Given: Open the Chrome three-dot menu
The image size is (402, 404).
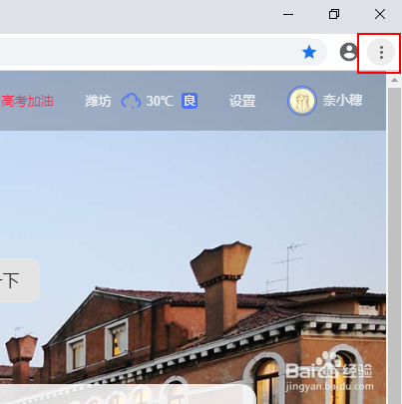Looking at the screenshot, I should 381,53.
